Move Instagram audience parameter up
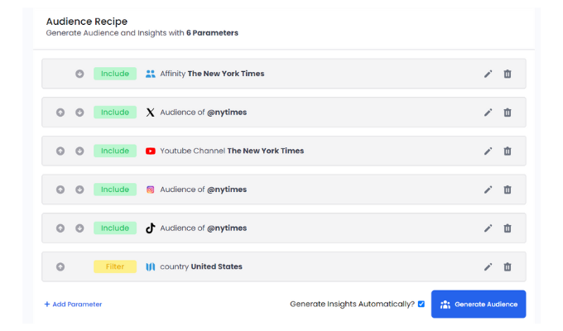 (x=60, y=189)
